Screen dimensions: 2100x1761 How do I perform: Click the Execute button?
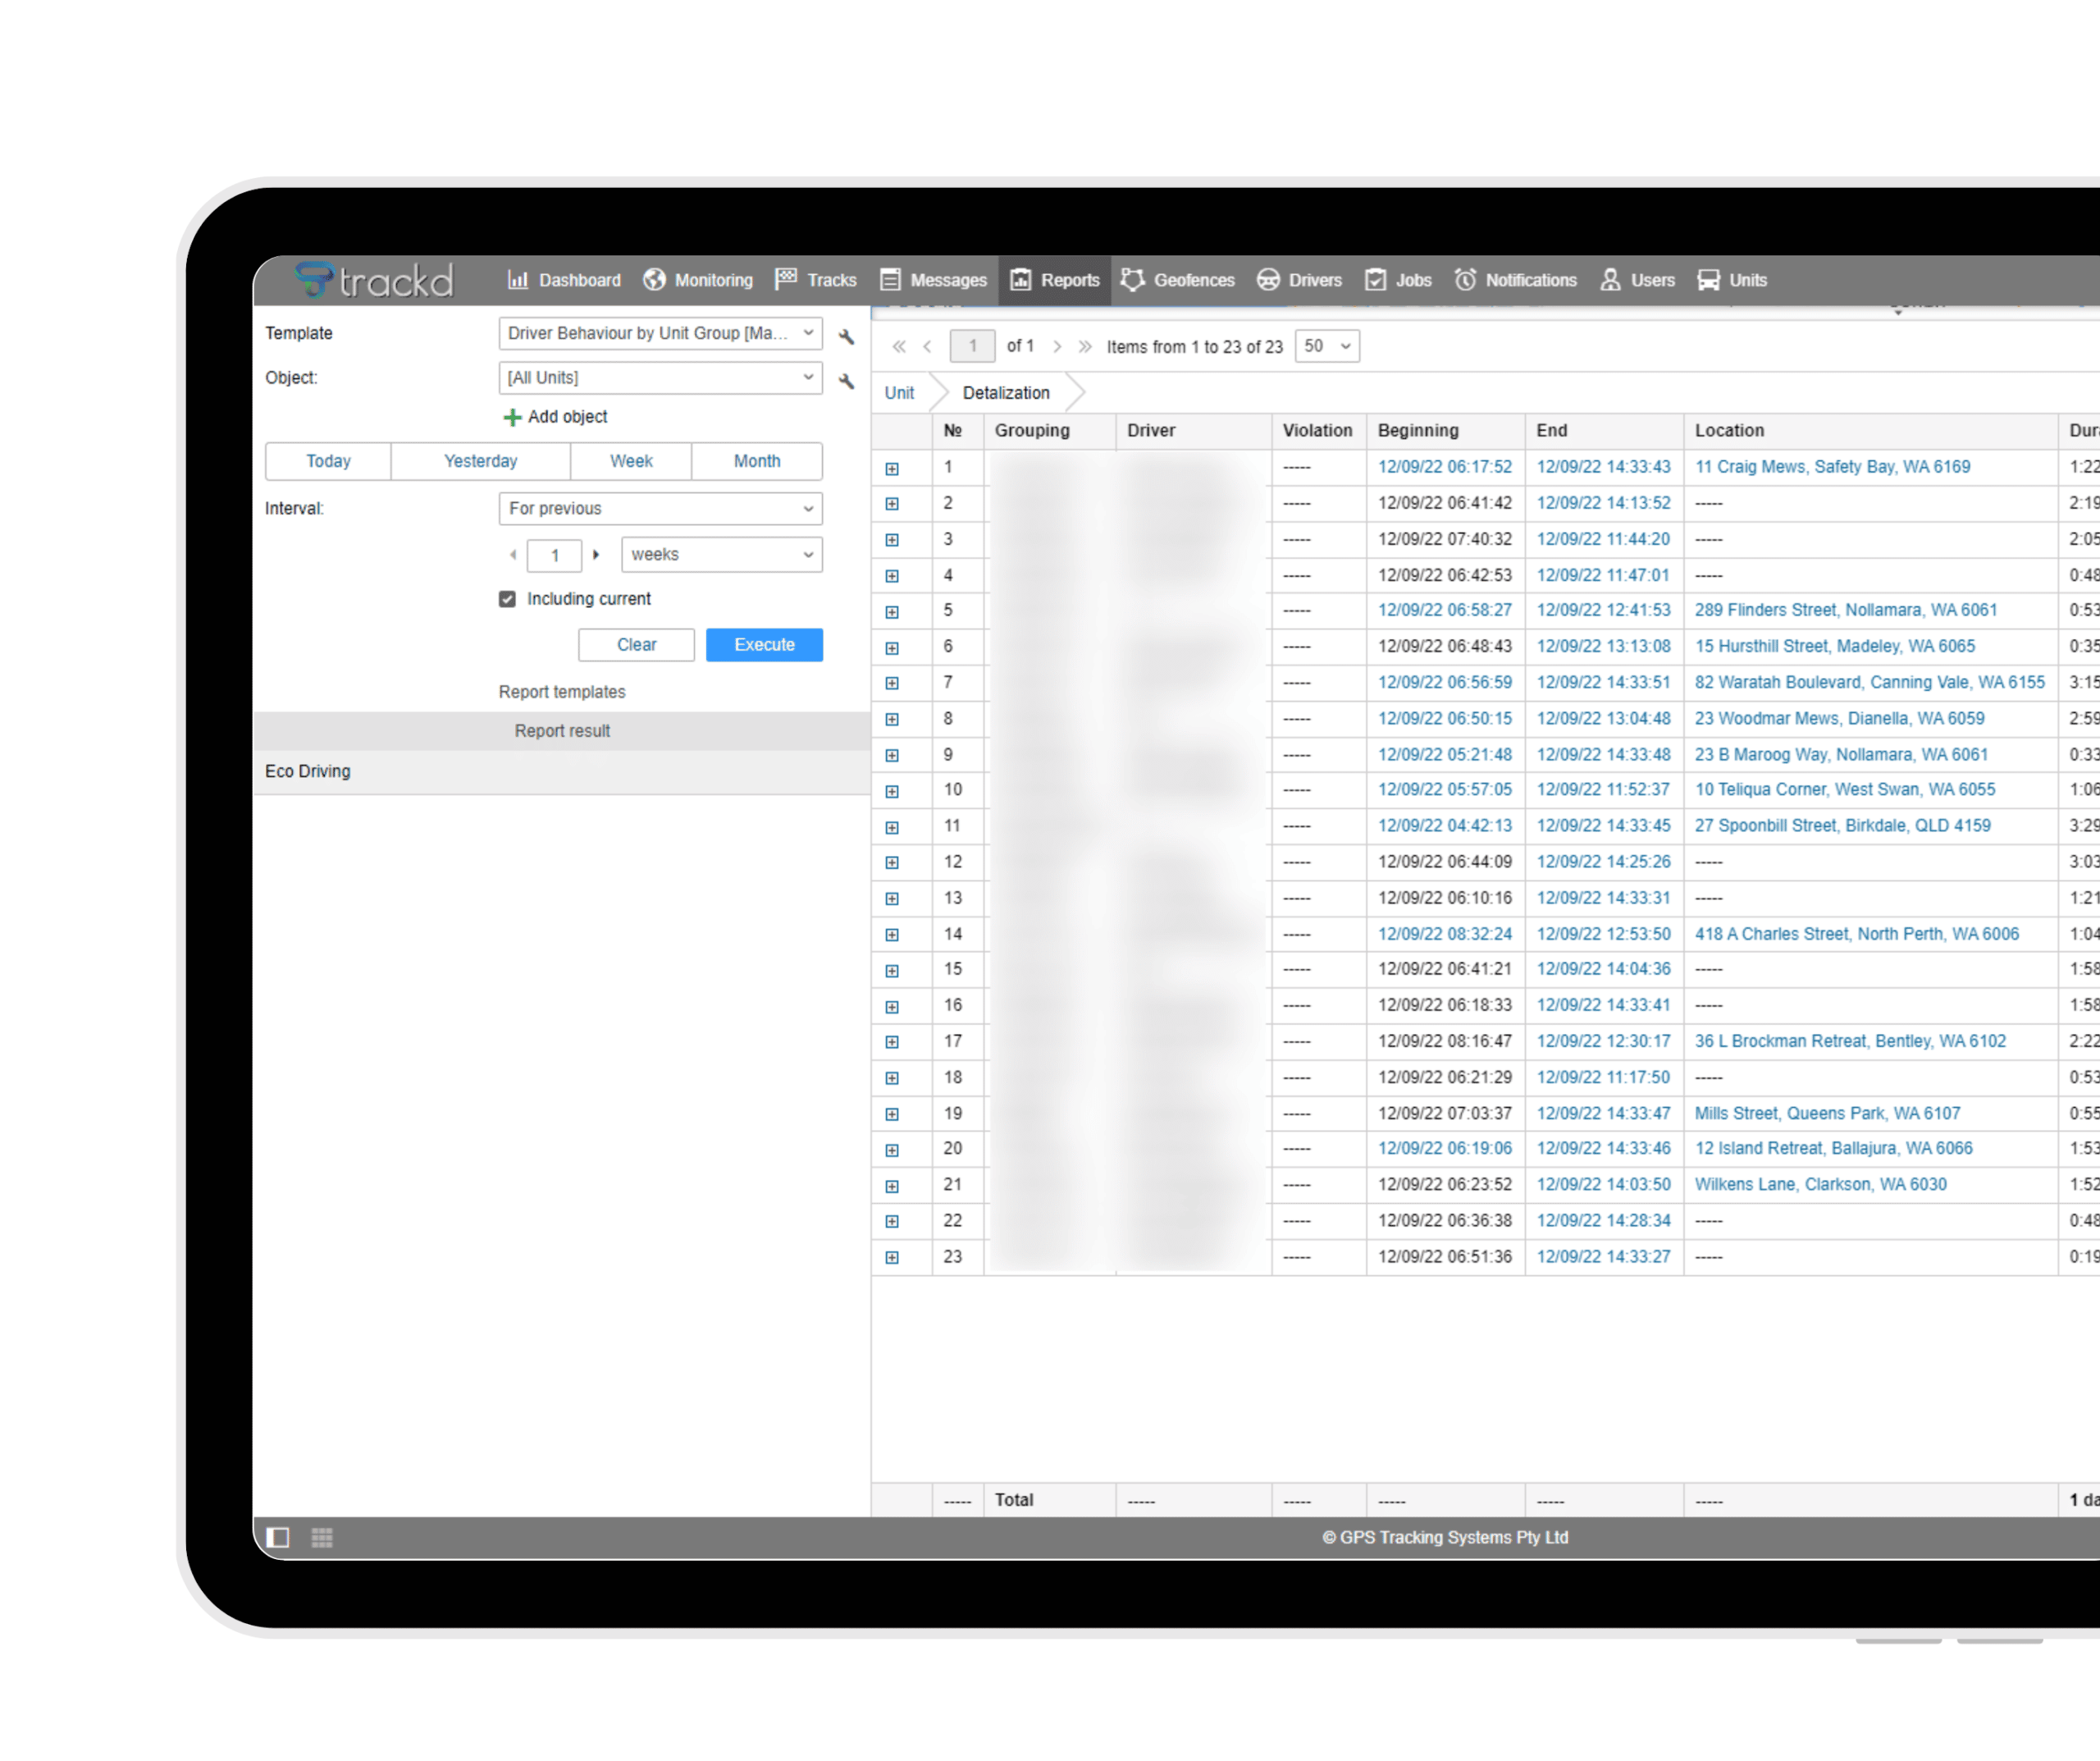coord(764,644)
